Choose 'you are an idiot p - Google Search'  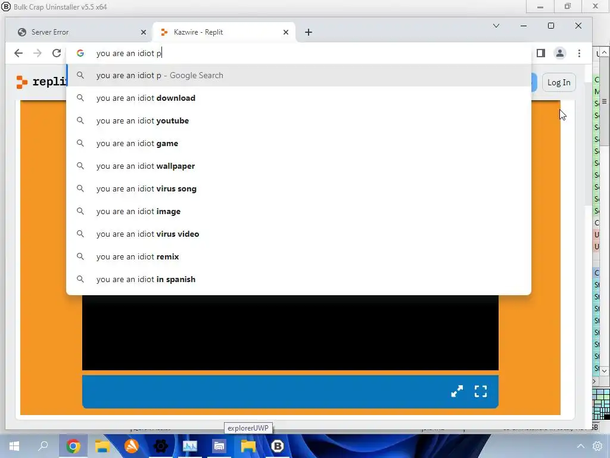coord(299,75)
